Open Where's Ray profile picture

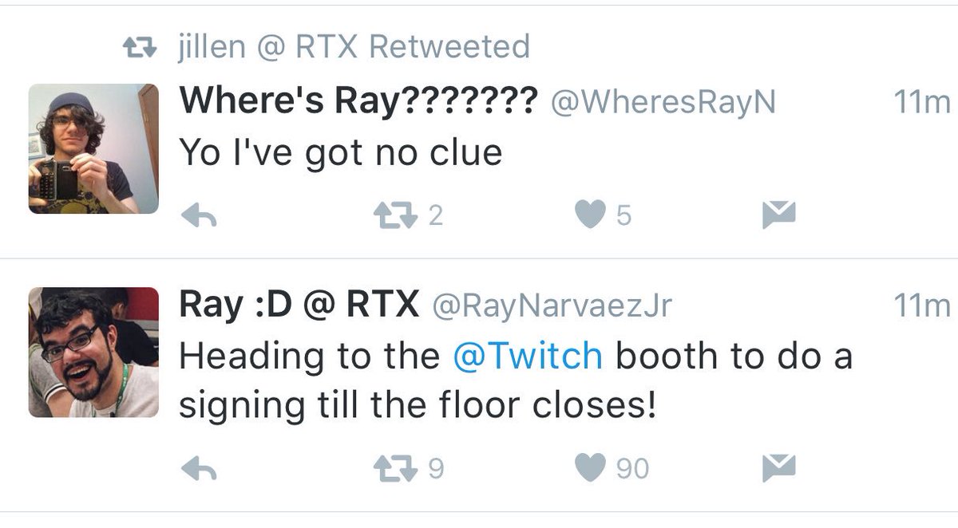pos(93,149)
